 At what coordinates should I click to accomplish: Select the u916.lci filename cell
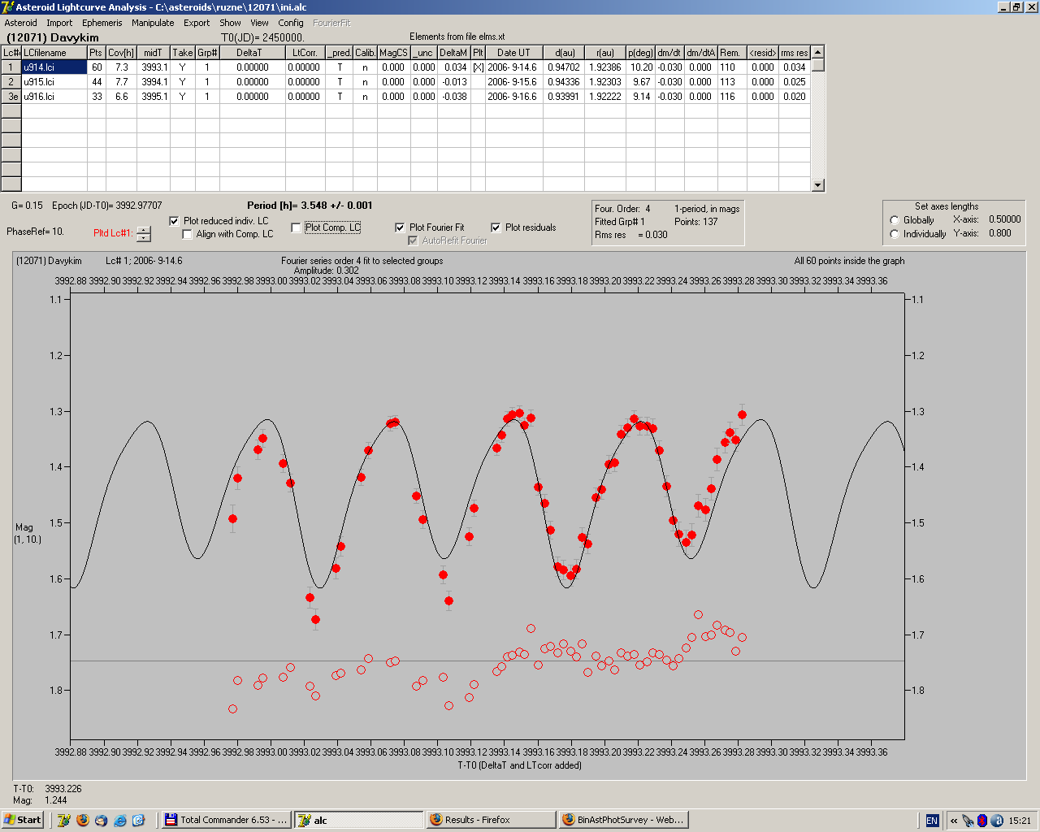(x=54, y=97)
